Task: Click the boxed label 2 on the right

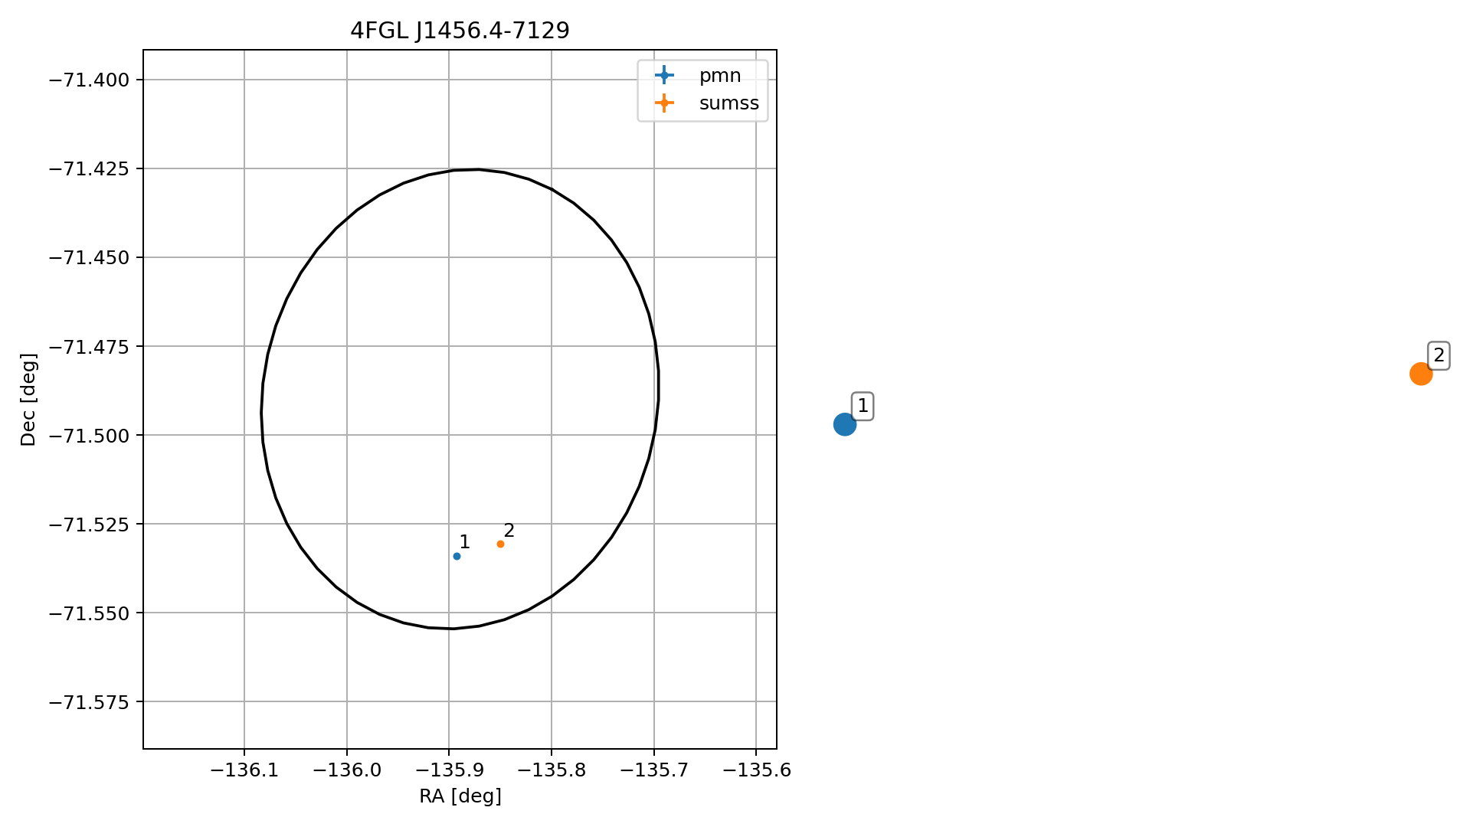Action: (1439, 355)
